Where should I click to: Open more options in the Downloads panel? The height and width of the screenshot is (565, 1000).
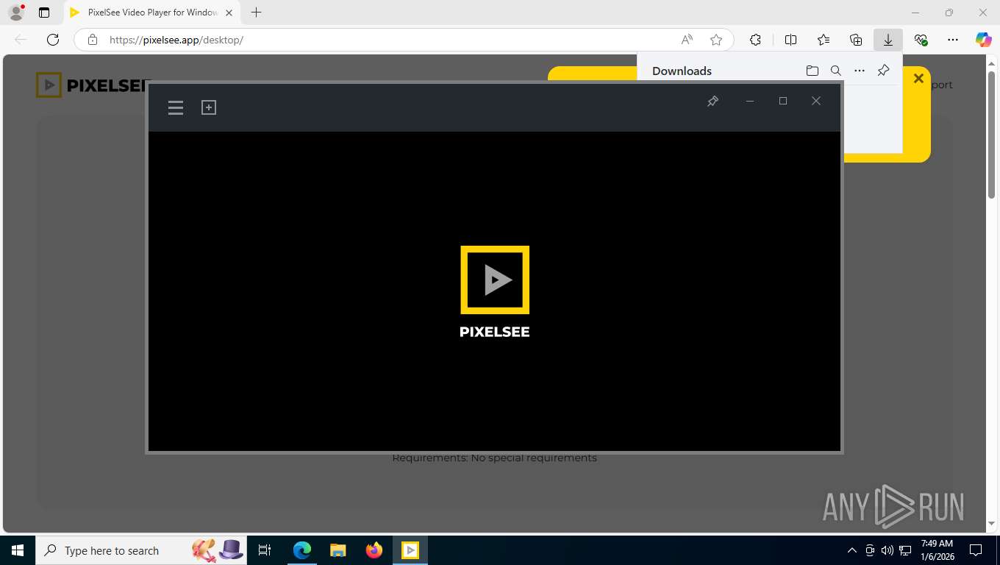click(860, 71)
